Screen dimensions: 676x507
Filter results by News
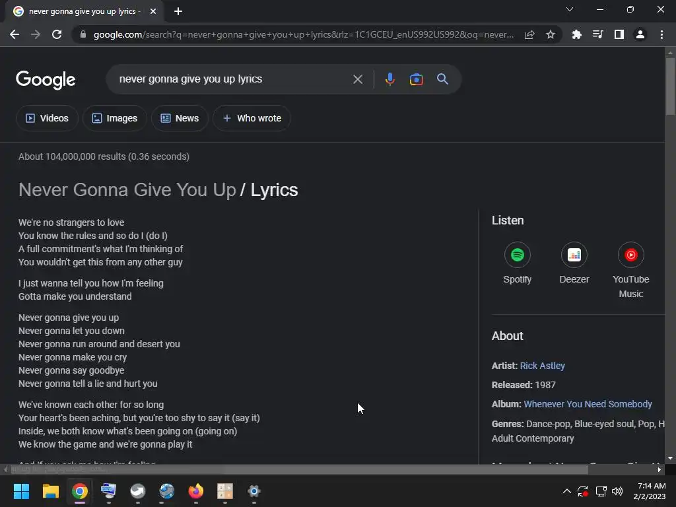pos(180,118)
